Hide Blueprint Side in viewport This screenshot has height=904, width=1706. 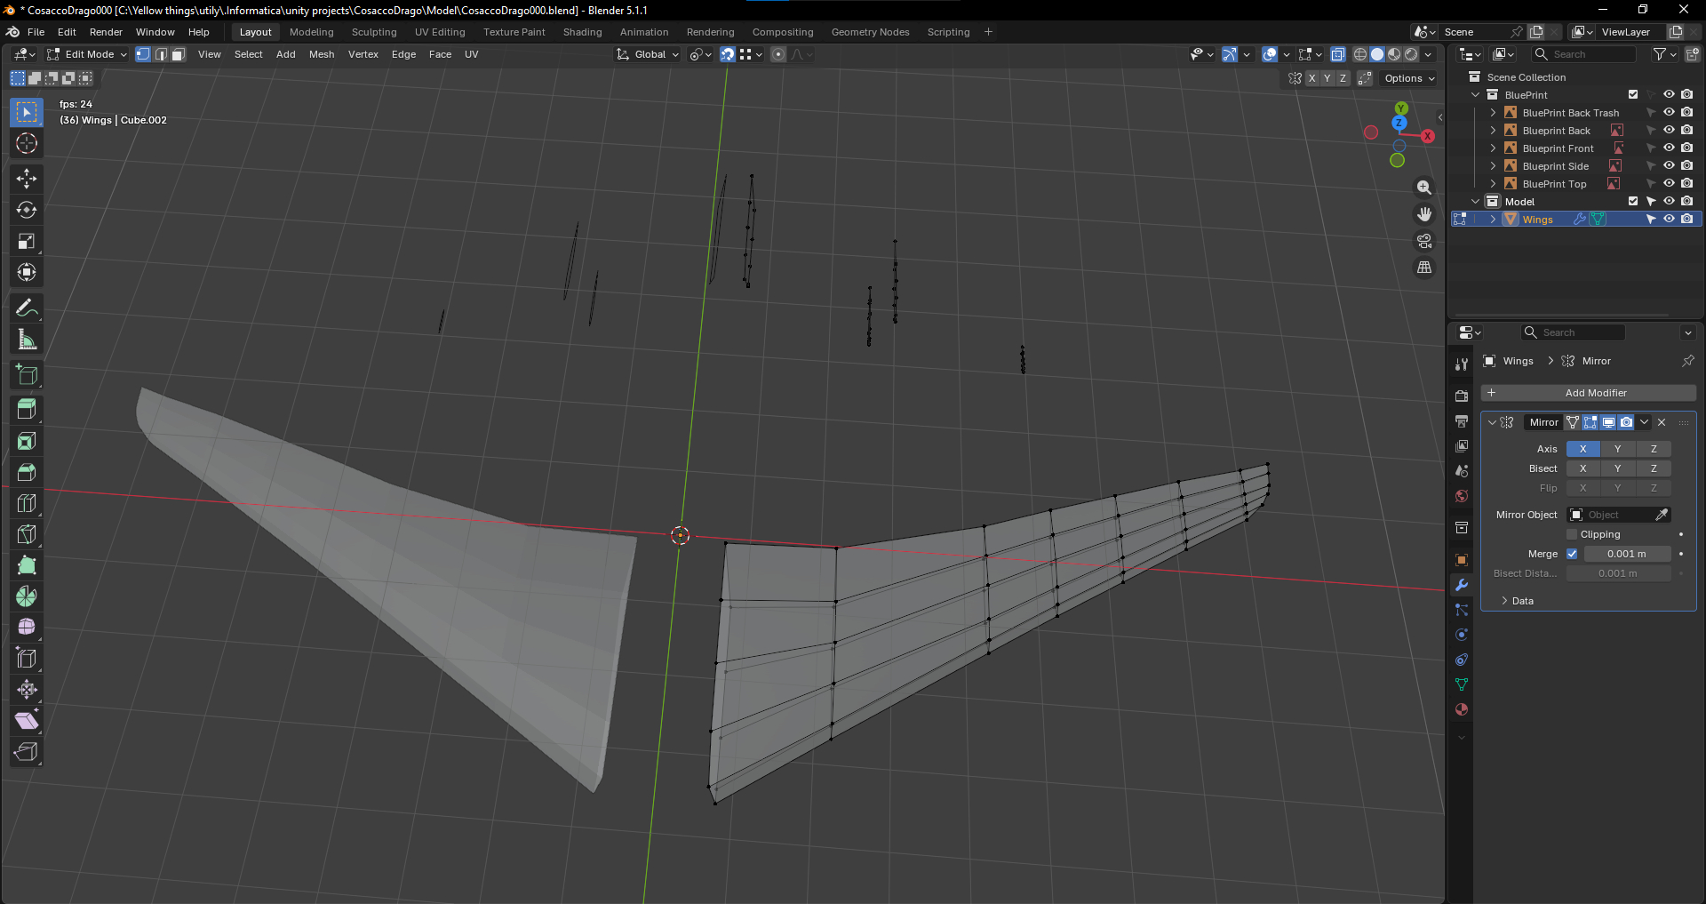click(1669, 166)
